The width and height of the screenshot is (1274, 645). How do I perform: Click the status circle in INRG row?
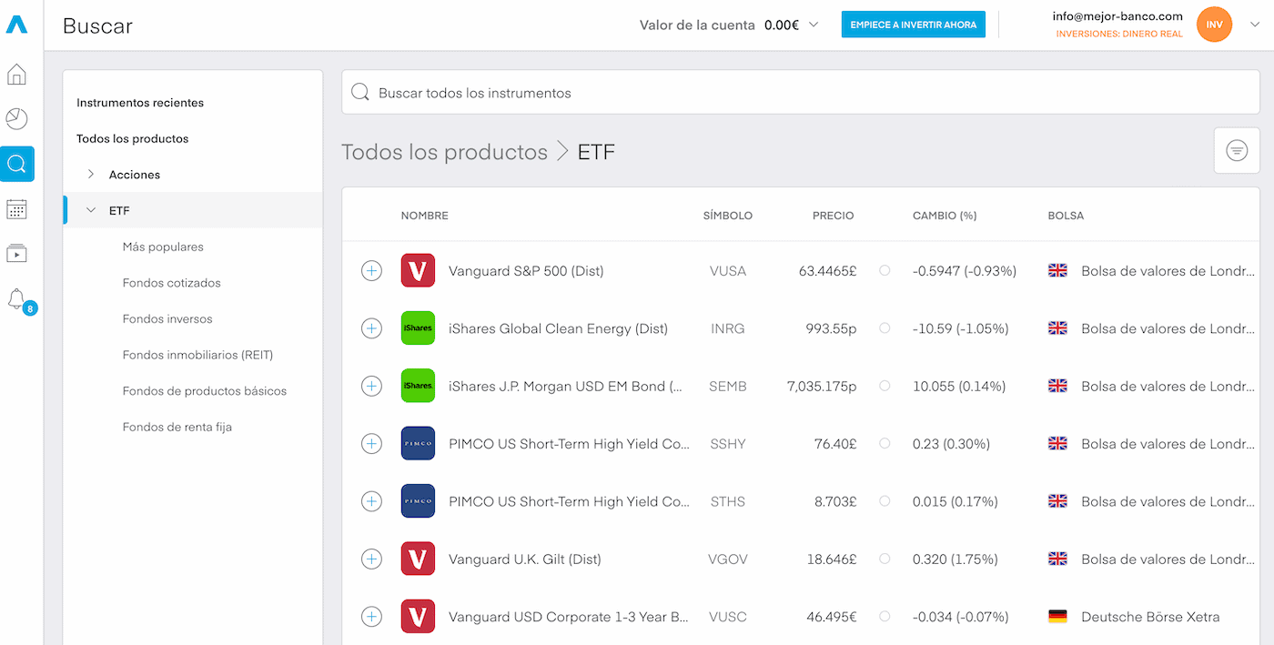pyautogui.click(x=885, y=328)
